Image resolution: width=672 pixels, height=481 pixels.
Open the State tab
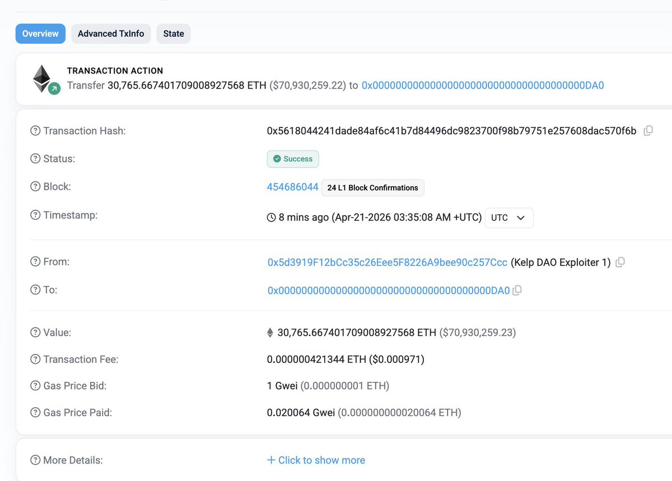(x=174, y=34)
